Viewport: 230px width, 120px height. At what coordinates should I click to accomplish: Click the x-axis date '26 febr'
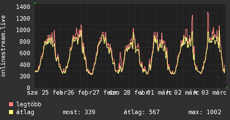(80, 93)
